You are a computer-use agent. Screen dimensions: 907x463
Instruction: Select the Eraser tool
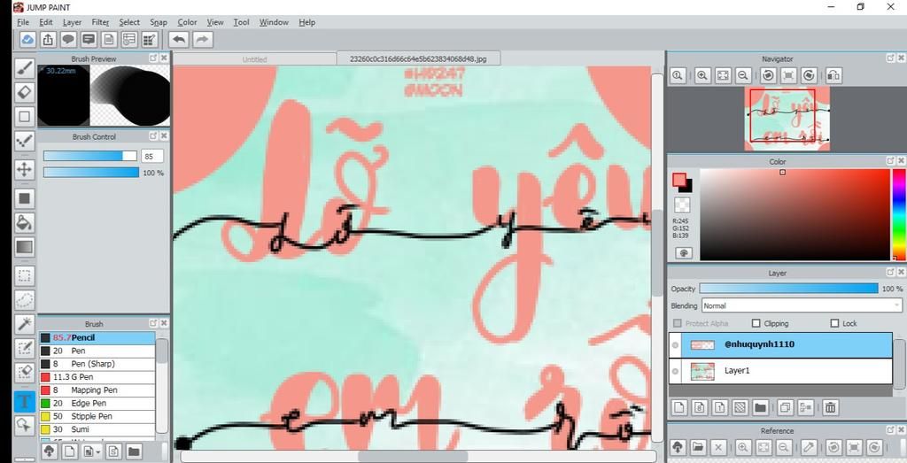pos(24,92)
